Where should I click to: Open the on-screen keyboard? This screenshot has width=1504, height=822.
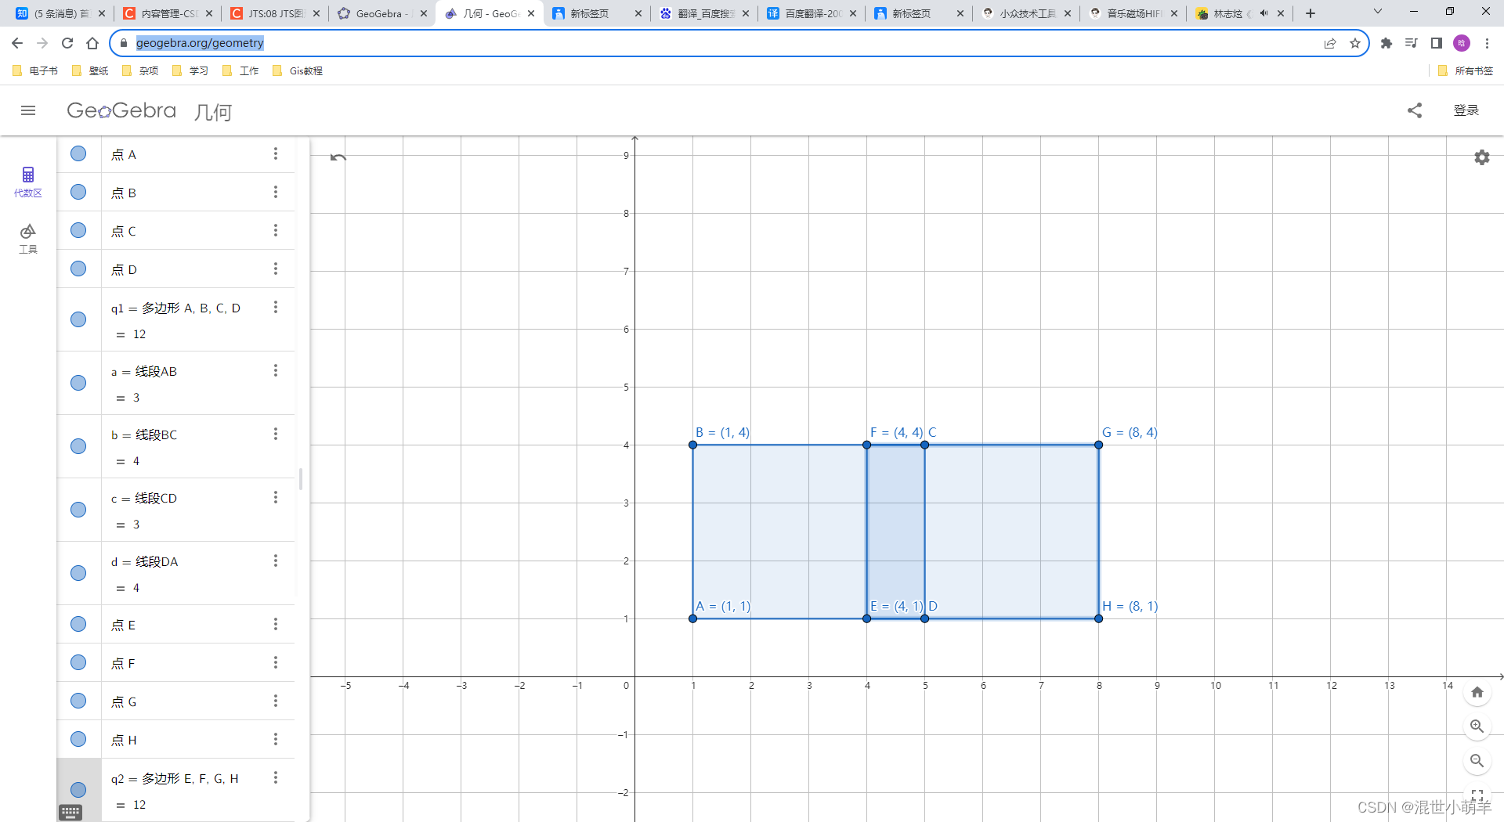(x=70, y=813)
